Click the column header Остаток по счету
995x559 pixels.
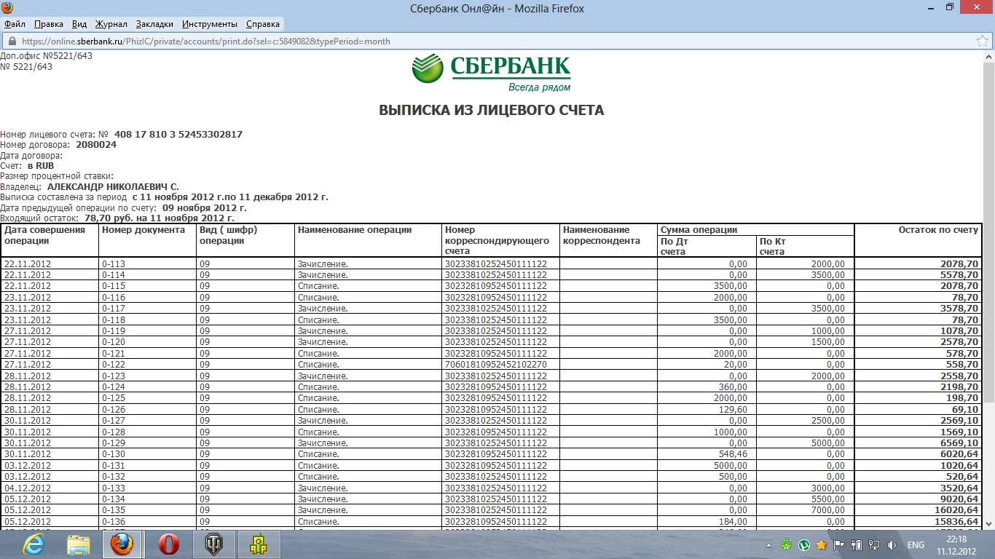938,230
